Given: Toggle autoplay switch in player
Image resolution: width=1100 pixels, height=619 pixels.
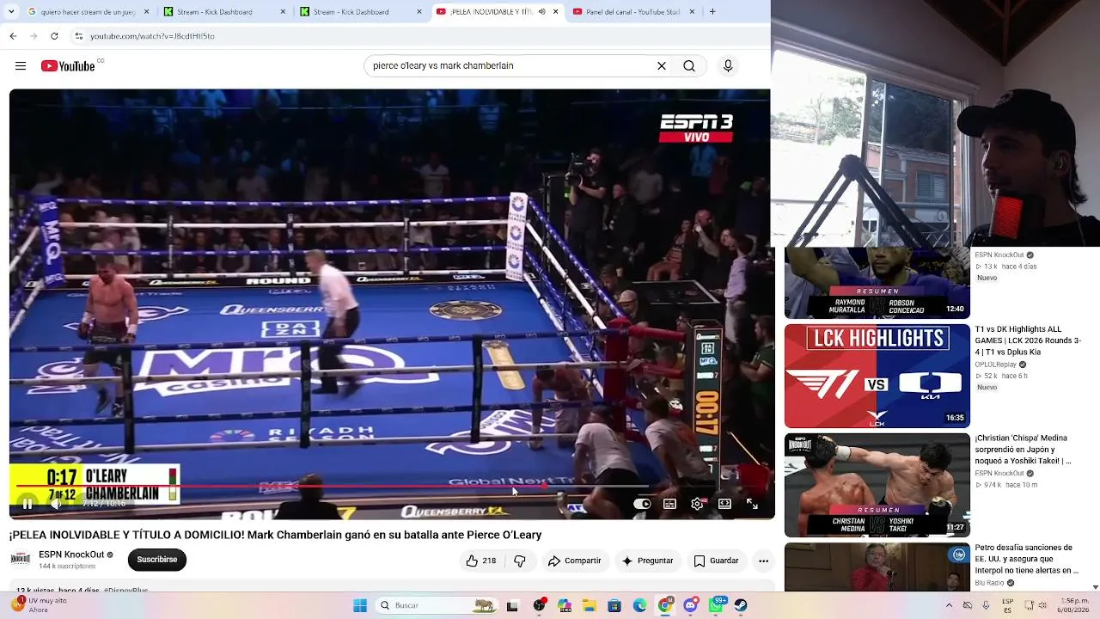Looking at the screenshot, I should click(642, 504).
